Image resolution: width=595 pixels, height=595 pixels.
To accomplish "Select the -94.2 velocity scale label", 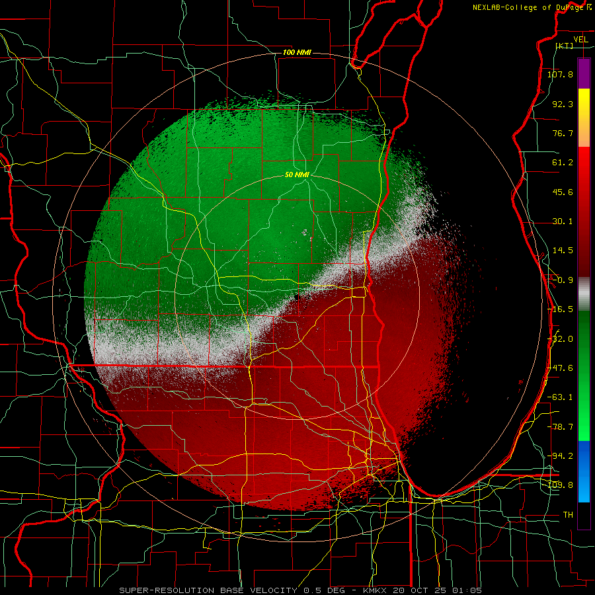I will [x=560, y=456].
